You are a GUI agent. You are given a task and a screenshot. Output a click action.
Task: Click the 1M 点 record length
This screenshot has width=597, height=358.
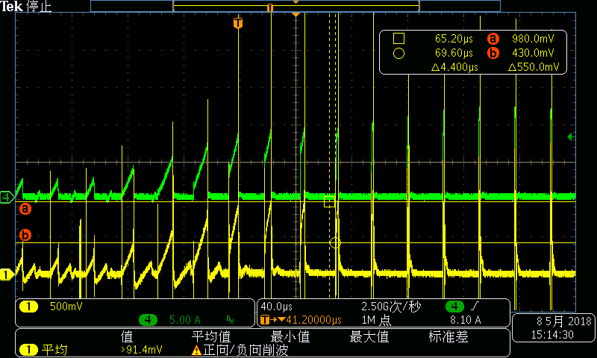point(376,320)
